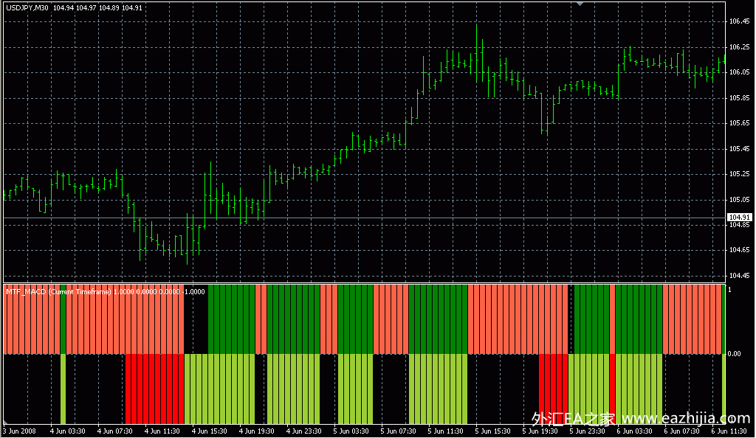Screen dimensions: 756x438
Task: Click the 5 Jun 07:30 time label
Action: (398, 431)
